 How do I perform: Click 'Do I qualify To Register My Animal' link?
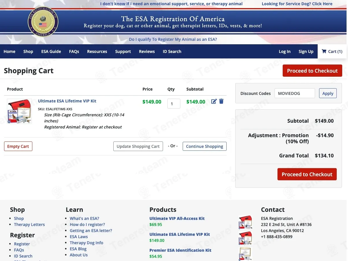173,39
